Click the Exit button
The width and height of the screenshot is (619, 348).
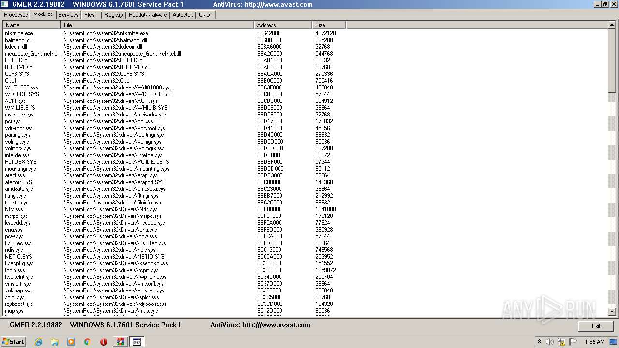596,326
